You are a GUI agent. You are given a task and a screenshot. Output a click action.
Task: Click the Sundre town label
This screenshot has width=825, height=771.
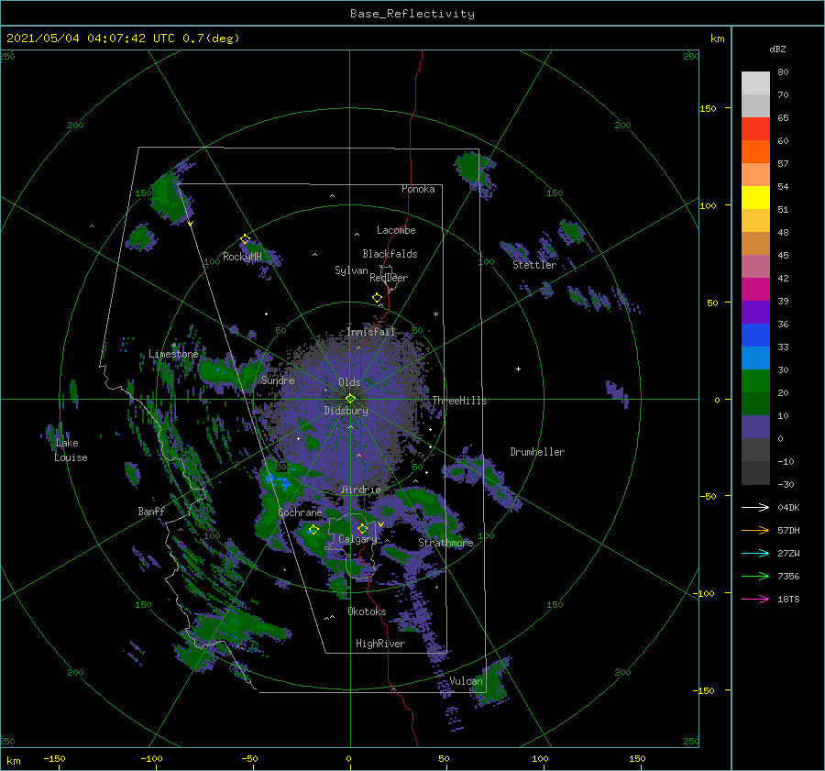[x=278, y=380]
